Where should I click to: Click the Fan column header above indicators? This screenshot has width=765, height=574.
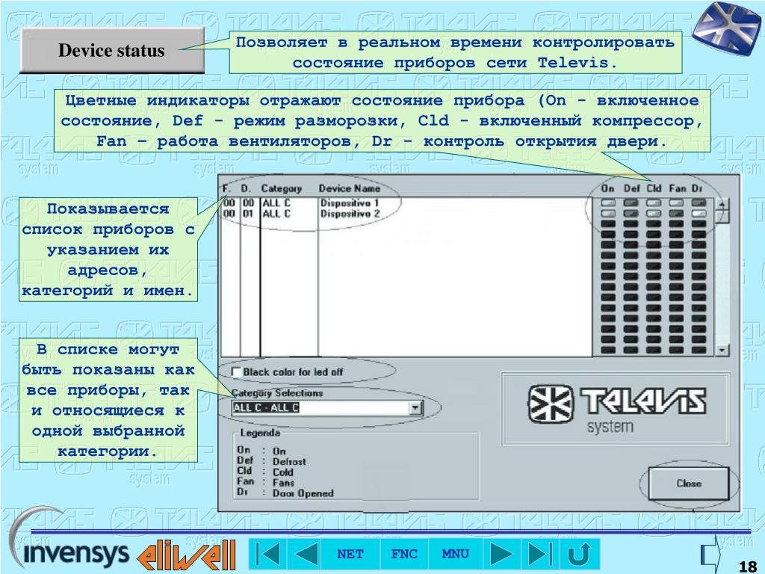pyautogui.click(x=677, y=188)
